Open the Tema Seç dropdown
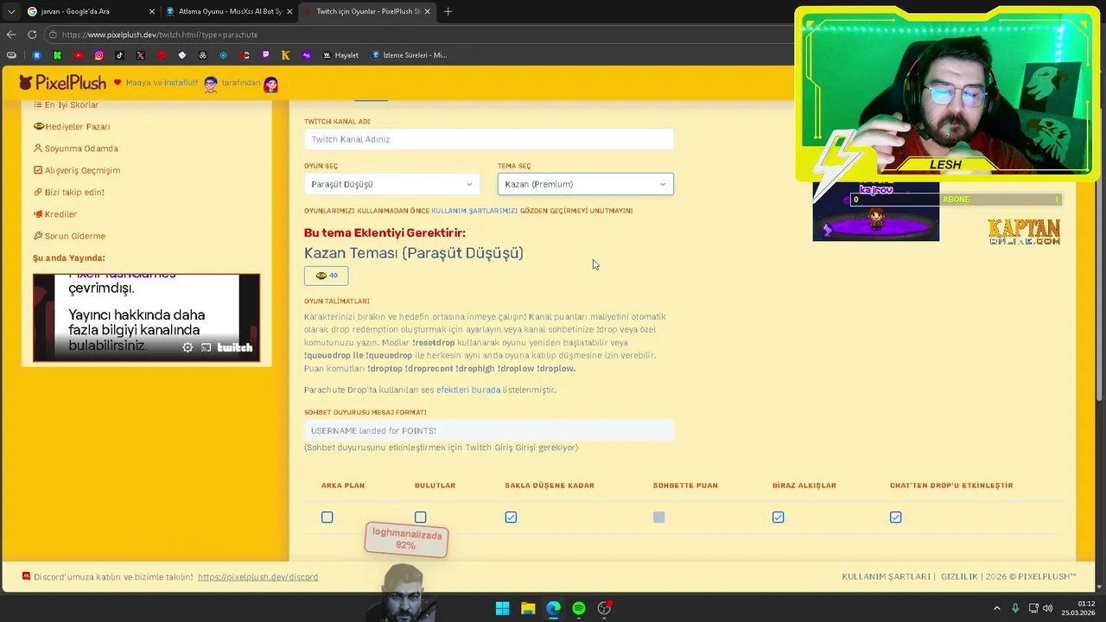This screenshot has height=622, width=1106. (585, 184)
